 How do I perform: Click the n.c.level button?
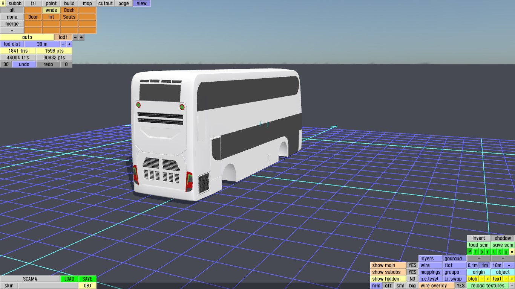click(x=431, y=279)
